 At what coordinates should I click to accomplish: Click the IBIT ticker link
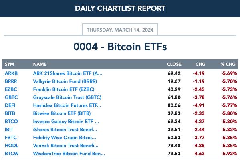pyautogui.click(x=9, y=130)
